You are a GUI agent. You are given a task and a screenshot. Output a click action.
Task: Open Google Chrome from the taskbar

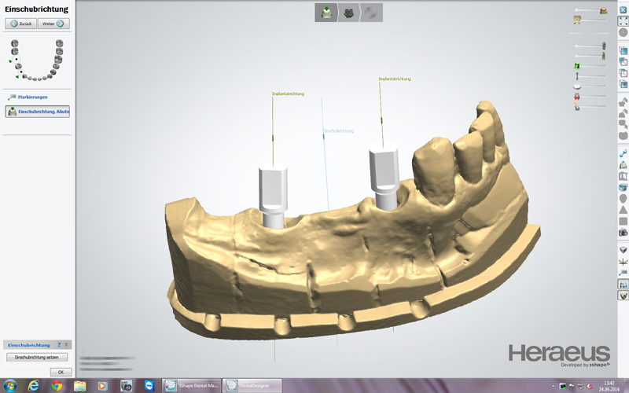[x=57, y=386]
